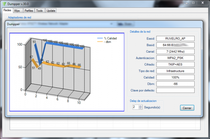Click the Dumpper app icon in title bar

click(x=4, y=4)
